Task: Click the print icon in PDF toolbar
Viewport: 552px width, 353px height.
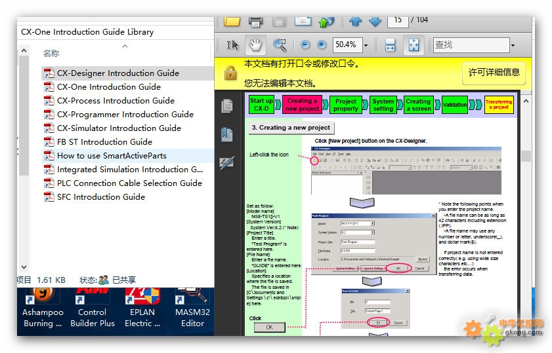Action: (x=255, y=22)
